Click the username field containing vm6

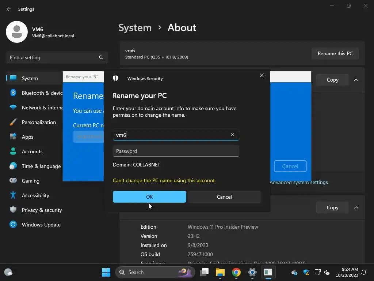tap(176, 135)
